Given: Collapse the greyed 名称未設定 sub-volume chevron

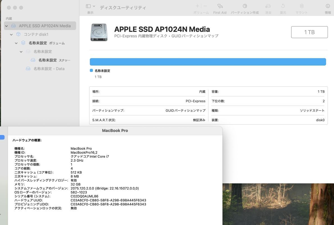Looking at the screenshot, I should coord(21,52).
